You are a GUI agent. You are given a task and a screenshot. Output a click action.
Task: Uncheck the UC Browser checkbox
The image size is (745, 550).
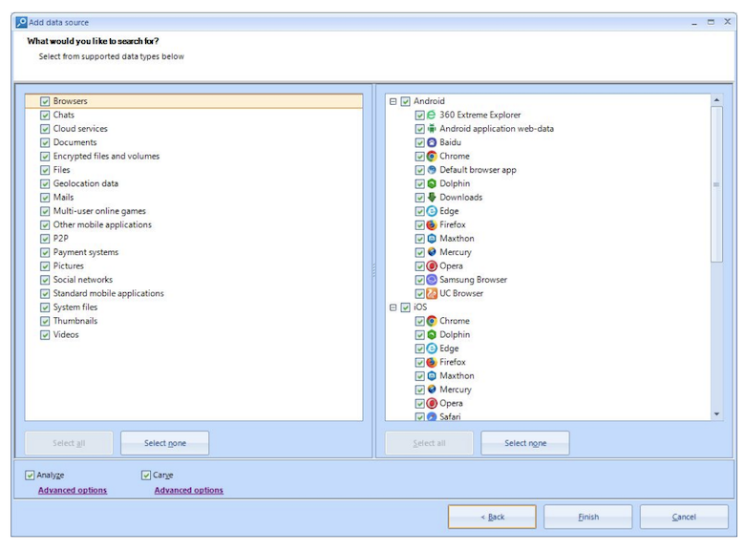point(419,293)
